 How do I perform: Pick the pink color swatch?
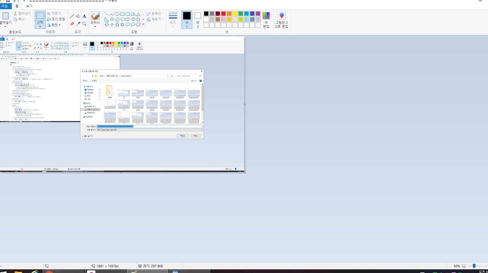[x=223, y=19]
